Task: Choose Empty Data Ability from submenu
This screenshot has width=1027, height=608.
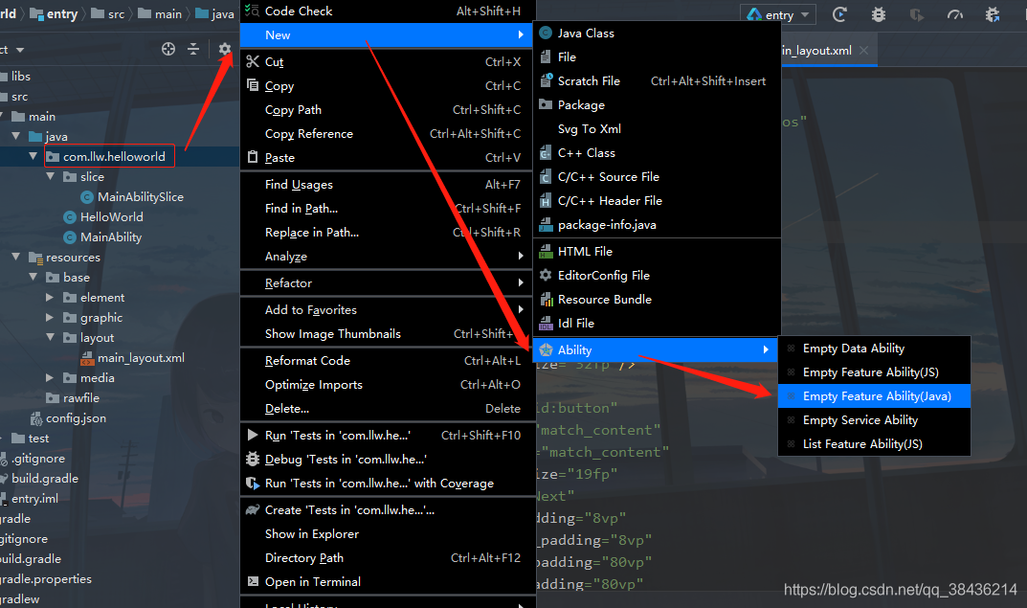Action: 874,348
